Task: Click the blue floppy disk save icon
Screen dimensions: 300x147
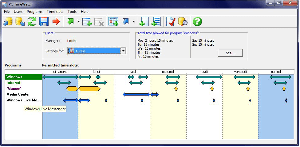Action: coord(44,22)
